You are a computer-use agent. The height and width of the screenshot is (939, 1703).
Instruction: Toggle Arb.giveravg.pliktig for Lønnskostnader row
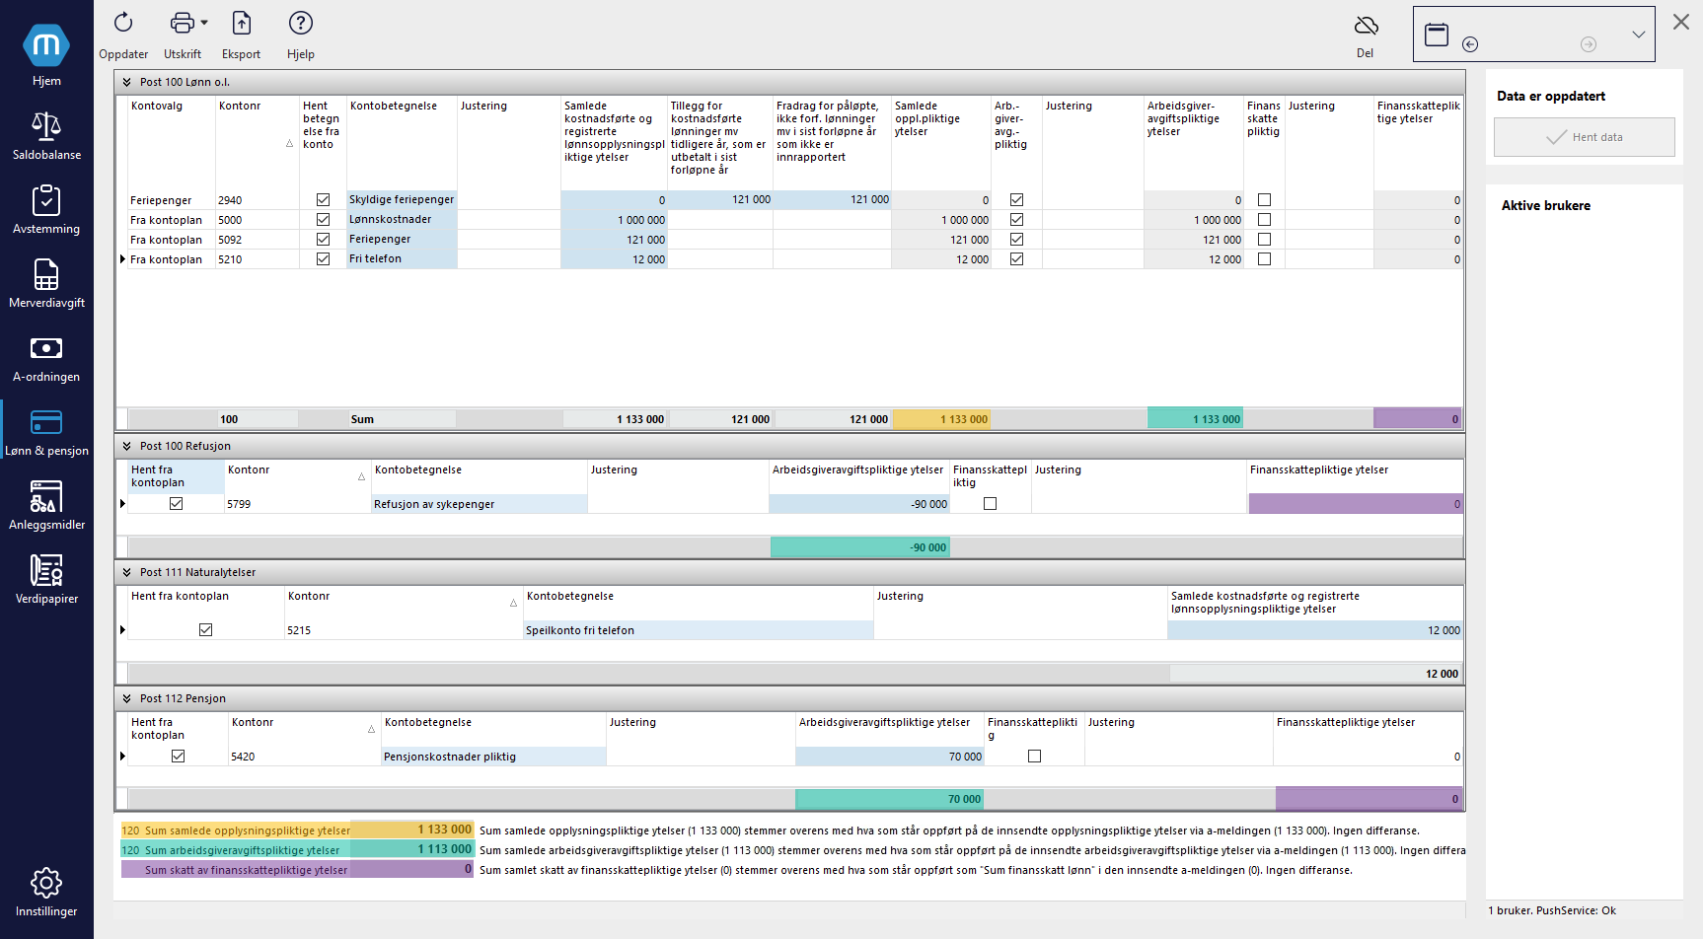pyautogui.click(x=1016, y=220)
